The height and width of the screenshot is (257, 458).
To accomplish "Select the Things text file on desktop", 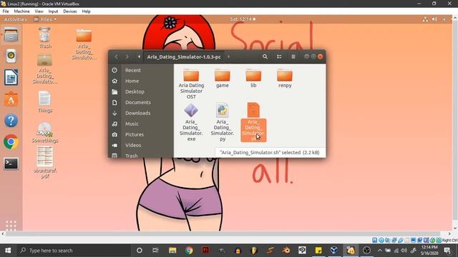I will [44, 101].
